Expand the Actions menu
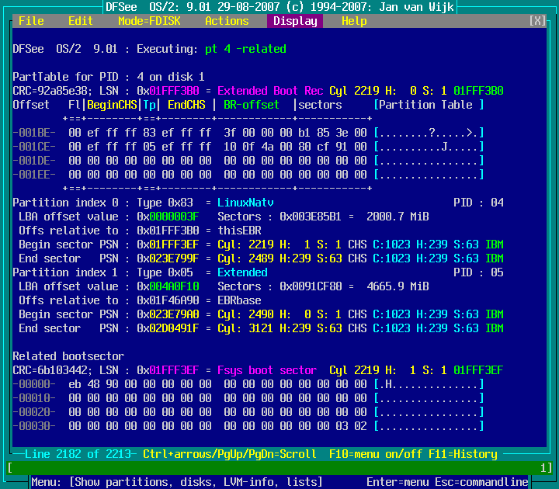This screenshot has height=489, width=559. [x=227, y=21]
